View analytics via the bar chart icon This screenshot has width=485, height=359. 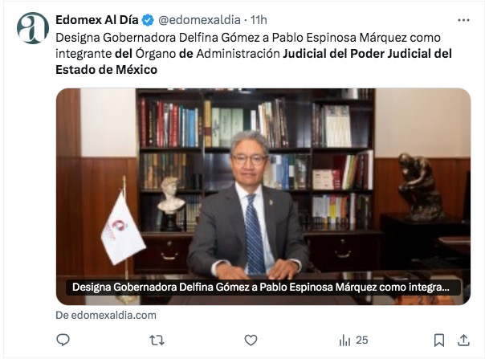click(x=344, y=341)
